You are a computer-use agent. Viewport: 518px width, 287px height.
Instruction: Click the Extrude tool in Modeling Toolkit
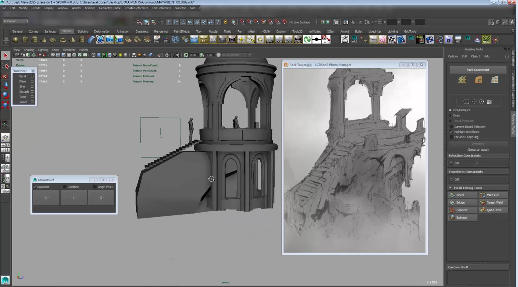(x=462, y=218)
